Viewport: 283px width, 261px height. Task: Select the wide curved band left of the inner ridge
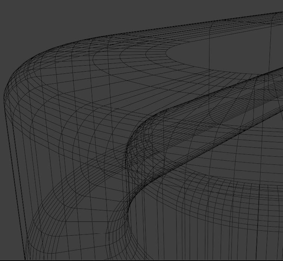tap(93, 123)
